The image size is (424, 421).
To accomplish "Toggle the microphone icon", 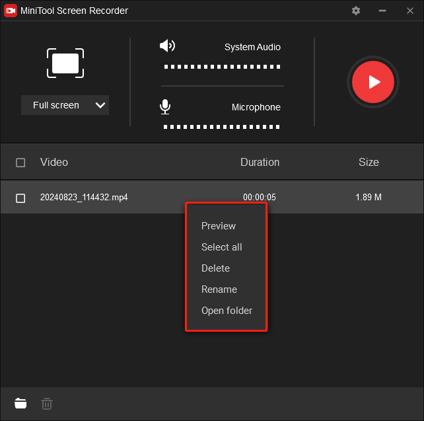I will point(165,107).
